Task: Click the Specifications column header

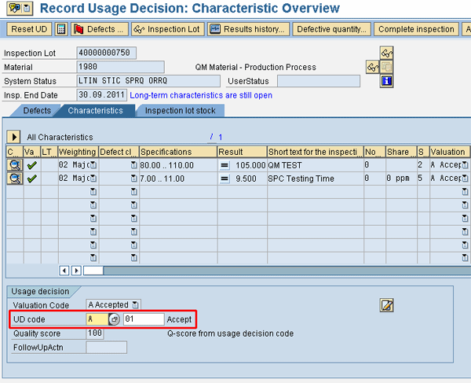Action: (x=178, y=152)
